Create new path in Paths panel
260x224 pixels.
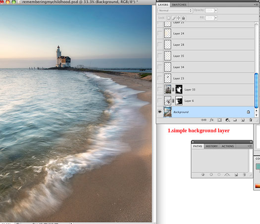click(x=236, y=174)
